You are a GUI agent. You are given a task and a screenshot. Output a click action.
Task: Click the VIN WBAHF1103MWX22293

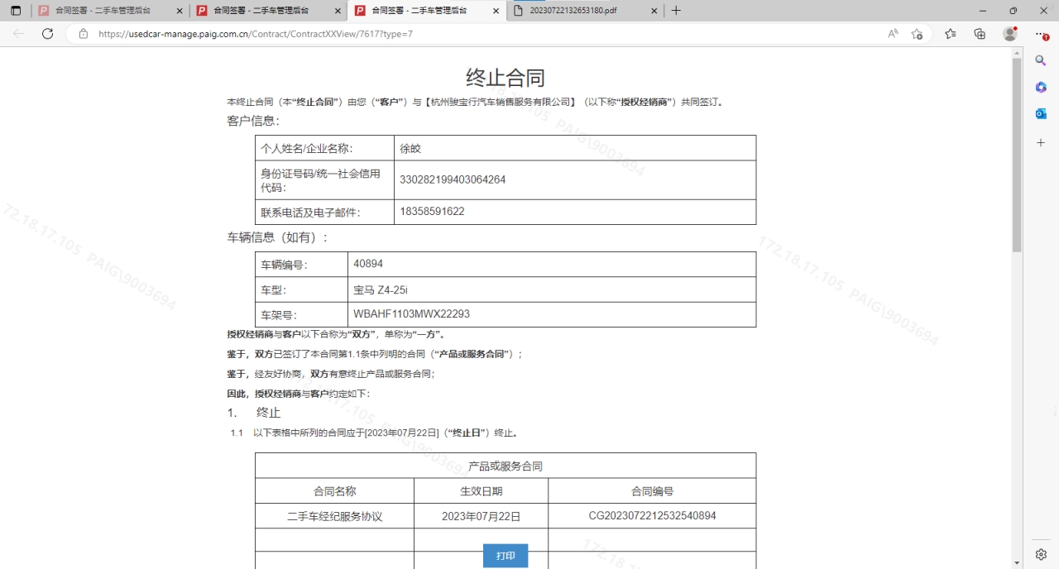(x=411, y=314)
